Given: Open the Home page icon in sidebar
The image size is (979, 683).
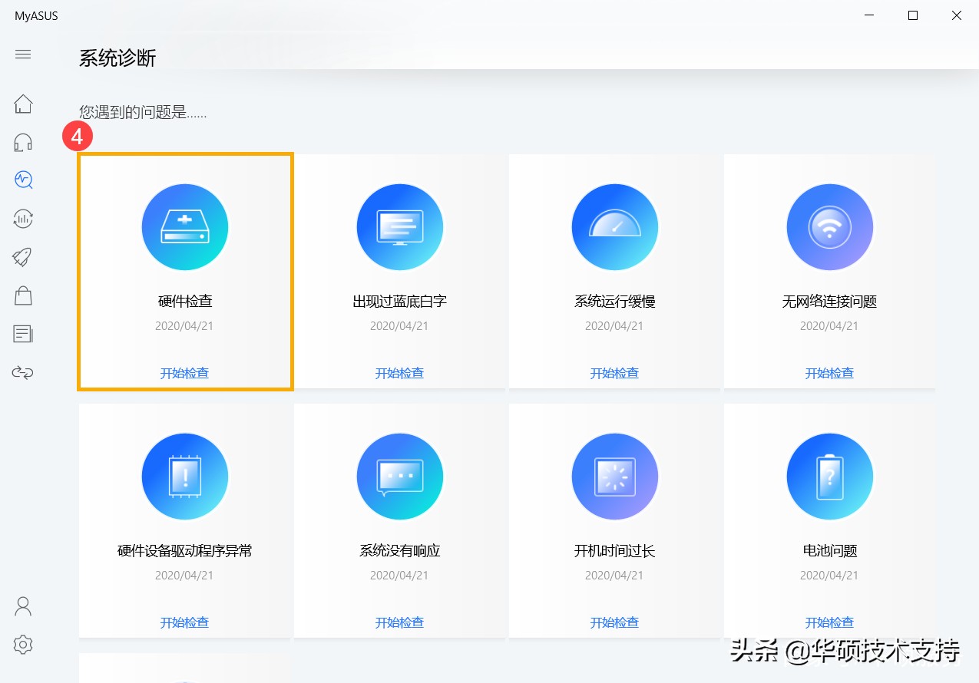Looking at the screenshot, I should (23, 104).
